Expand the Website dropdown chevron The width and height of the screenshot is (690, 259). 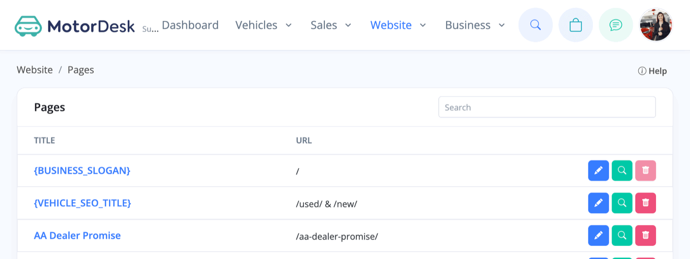pyautogui.click(x=423, y=25)
